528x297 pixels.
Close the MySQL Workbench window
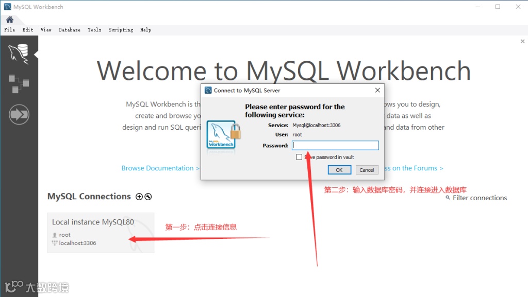click(518, 7)
